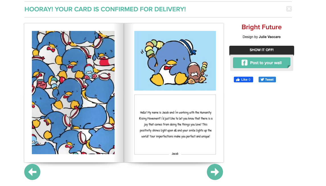Post the card to your wall
Image resolution: width=326 pixels, height=186 pixels.
[261, 63]
